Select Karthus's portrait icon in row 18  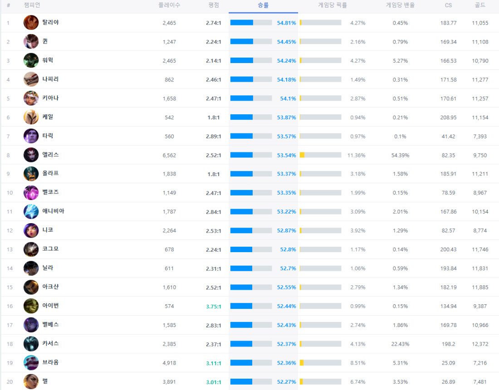click(x=31, y=344)
